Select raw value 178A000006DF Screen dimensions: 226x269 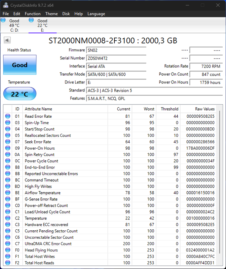click(200, 148)
